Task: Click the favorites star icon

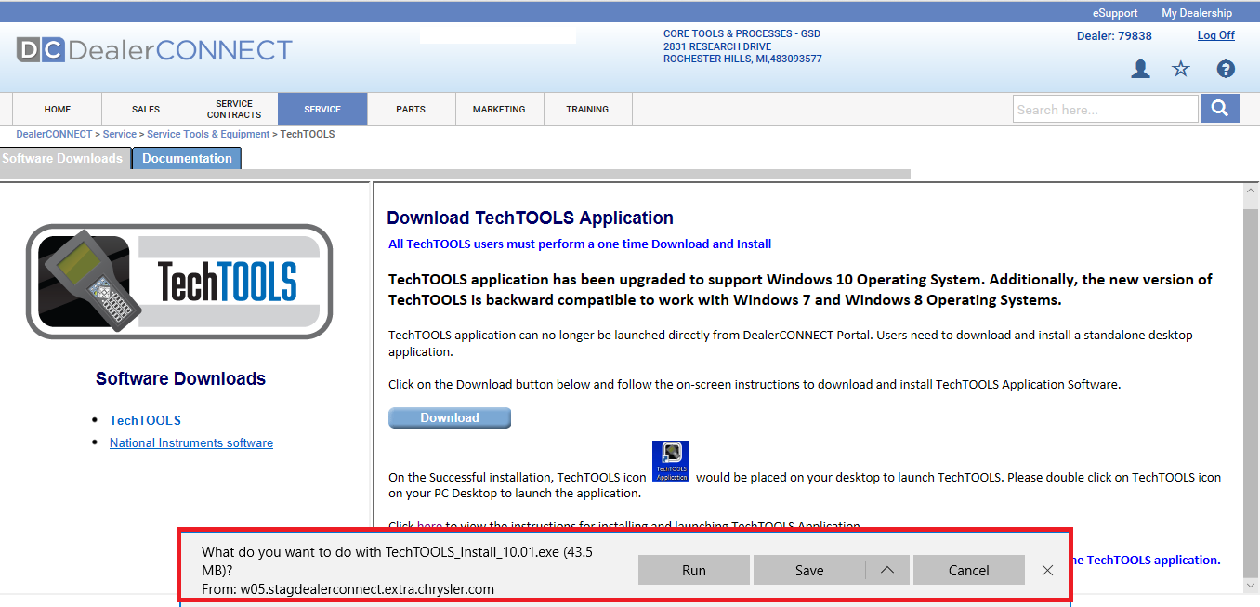Action: 1180,69
